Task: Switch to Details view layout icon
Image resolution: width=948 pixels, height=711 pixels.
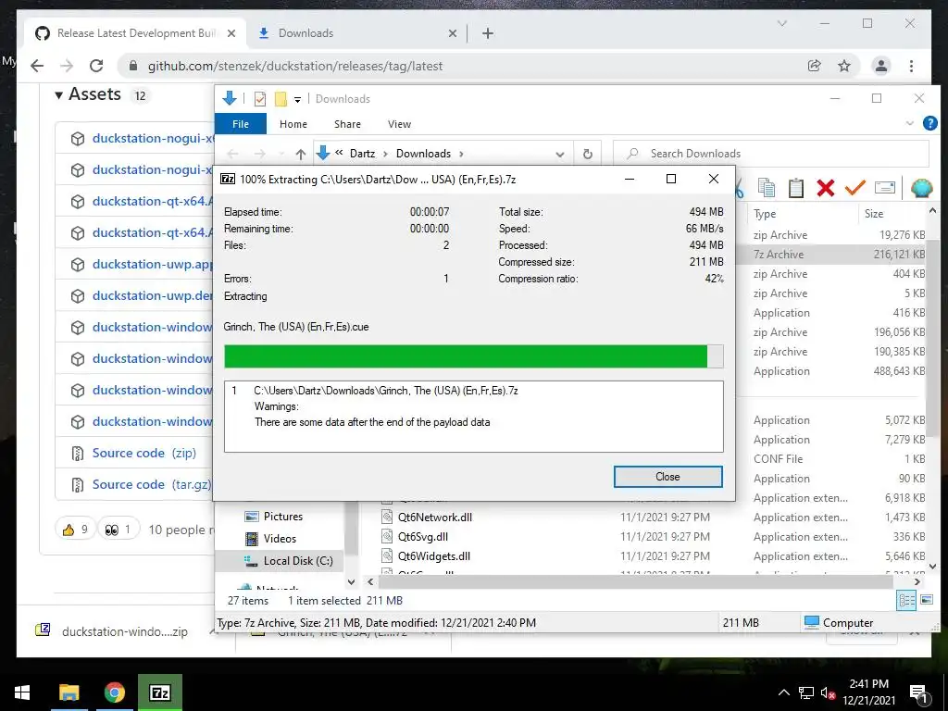Action: tap(906, 600)
